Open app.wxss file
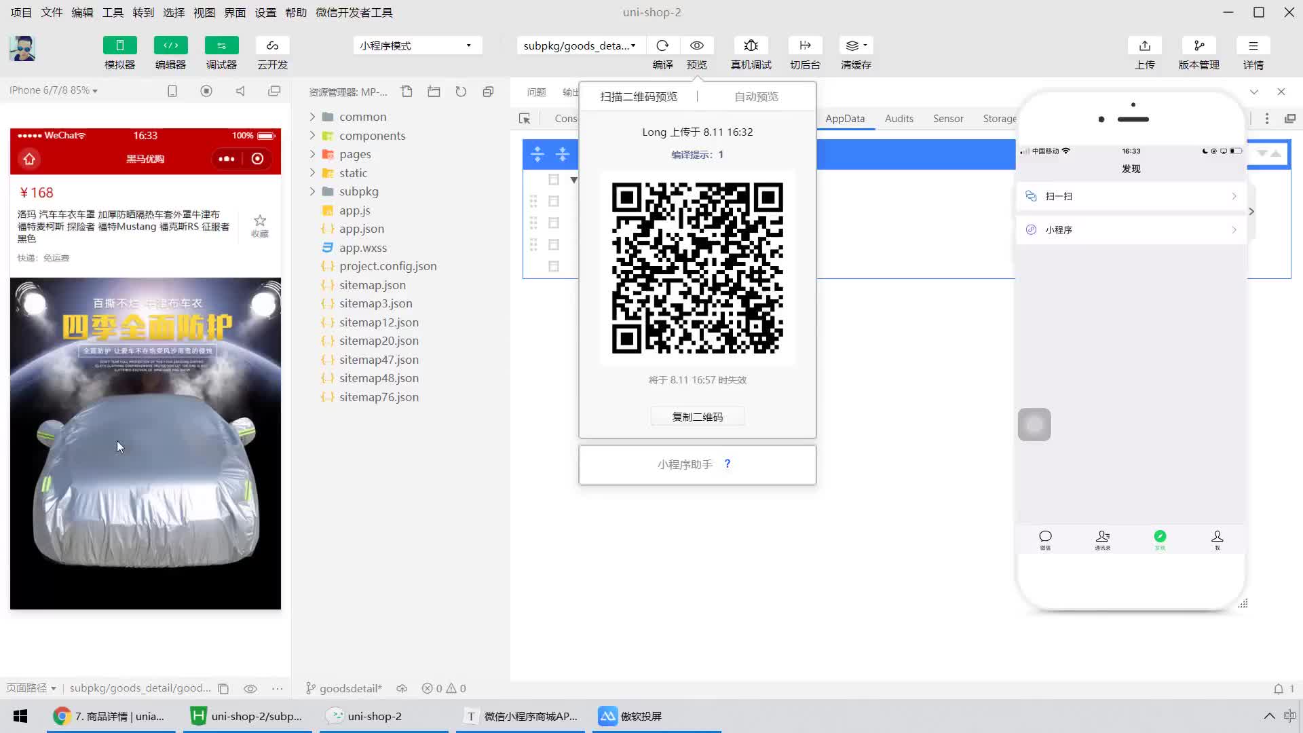The width and height of the screenshot is (1303, 733). click(x=363, y=248)
